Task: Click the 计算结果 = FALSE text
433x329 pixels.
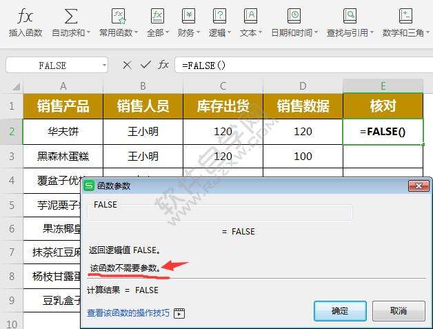Action: pos(123,290)
